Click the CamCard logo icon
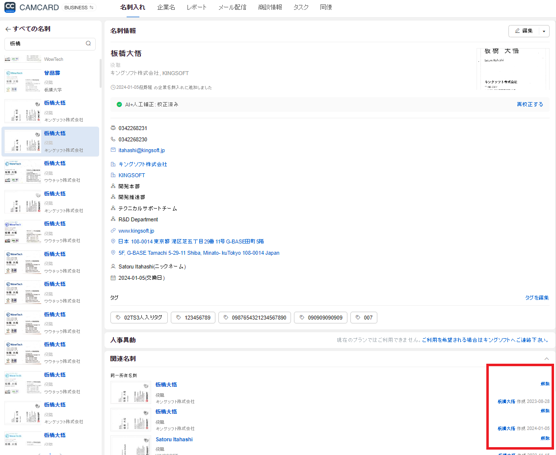This screenshot has height=455, width=556. pos(10,7)
